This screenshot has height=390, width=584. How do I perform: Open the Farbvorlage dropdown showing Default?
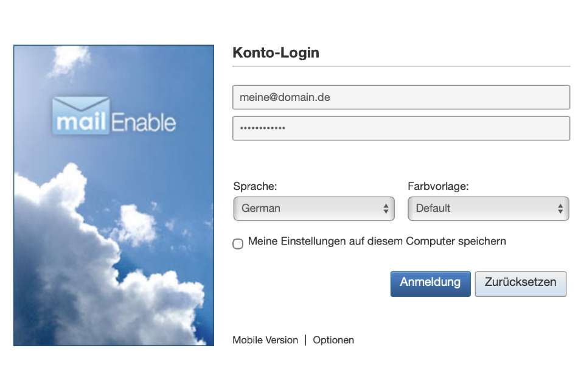coord(488,208)
